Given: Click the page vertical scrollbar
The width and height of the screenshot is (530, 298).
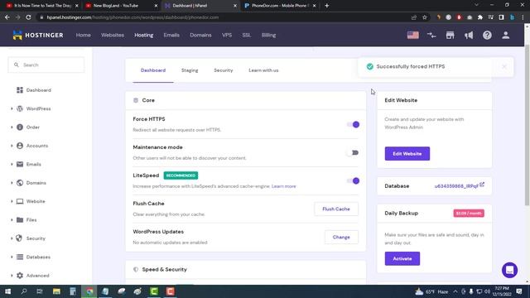Looking at the screenshot, I should [527, 125].
